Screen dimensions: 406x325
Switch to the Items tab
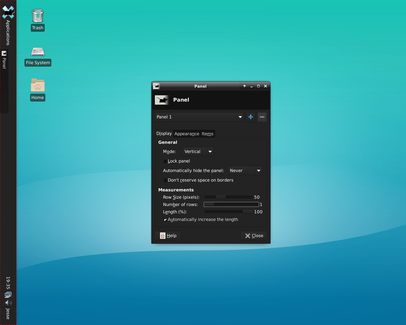tap(207, 134)
